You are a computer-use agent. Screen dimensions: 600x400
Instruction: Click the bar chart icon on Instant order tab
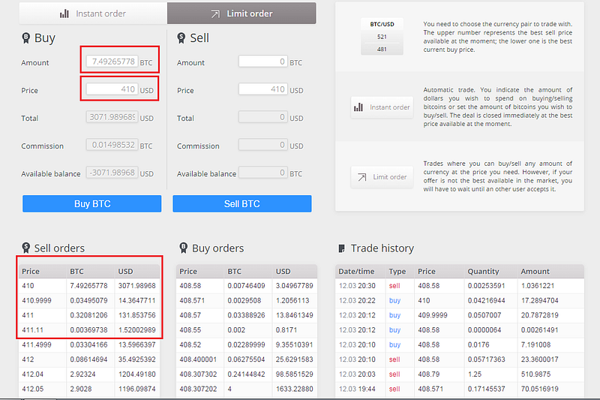[x=64, y=14]
